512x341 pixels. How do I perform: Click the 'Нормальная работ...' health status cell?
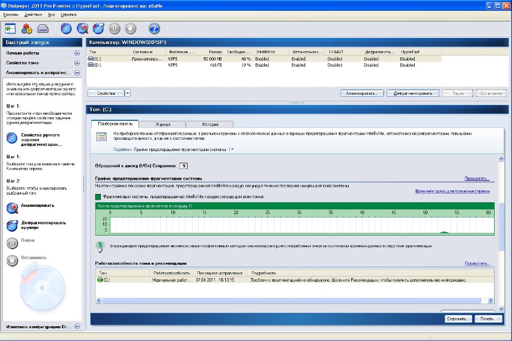[x=172, y=280]
